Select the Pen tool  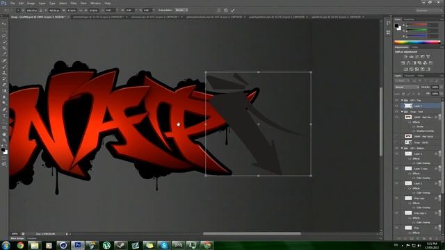tap(4, 110)
